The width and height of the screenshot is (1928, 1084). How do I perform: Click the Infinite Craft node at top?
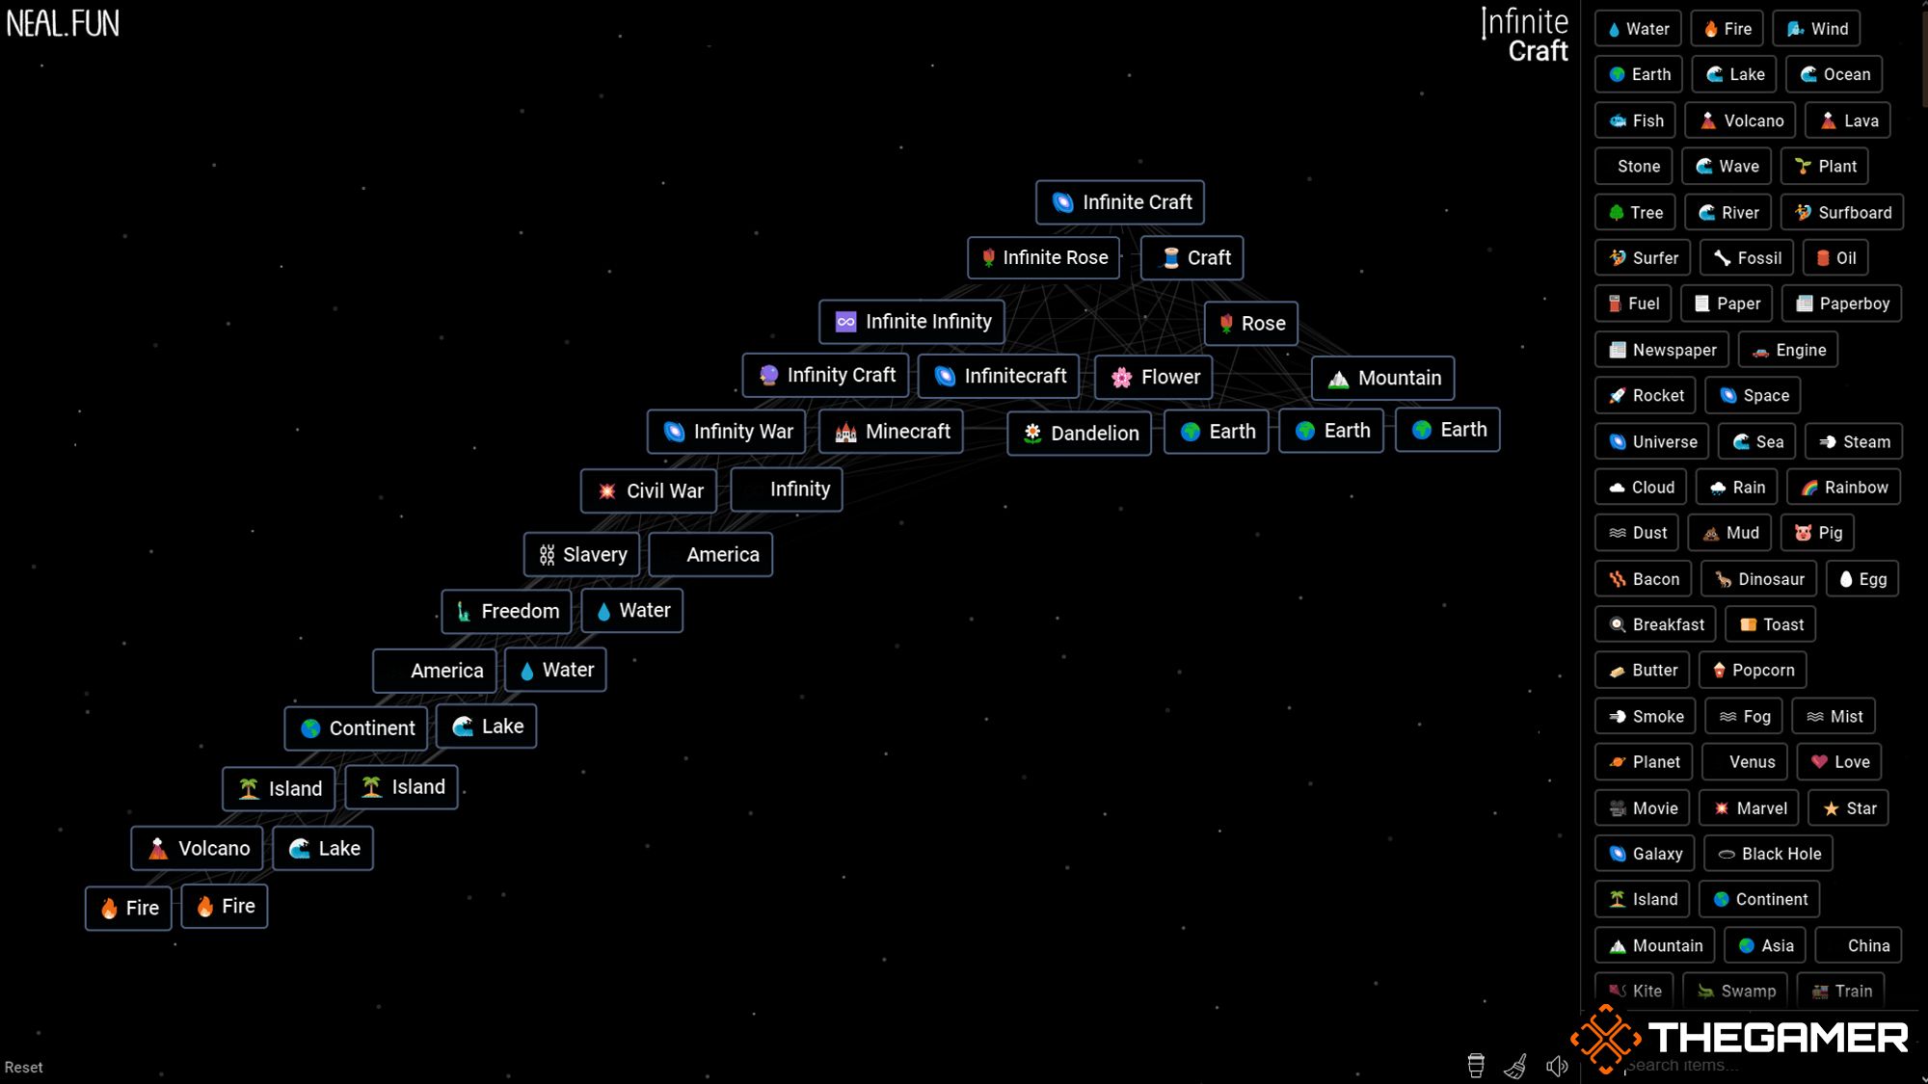point(1120,201)
